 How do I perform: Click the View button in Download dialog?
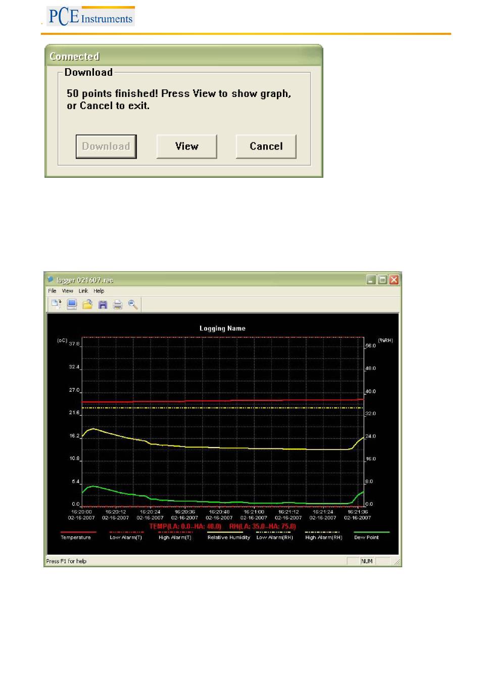tap(186, 146)
